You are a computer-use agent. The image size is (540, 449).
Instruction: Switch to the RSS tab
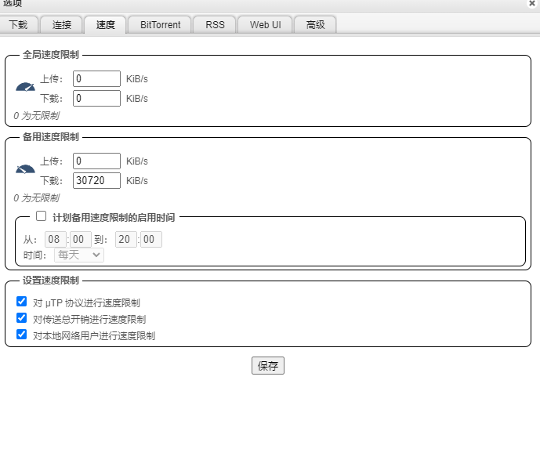click(215, 25)
